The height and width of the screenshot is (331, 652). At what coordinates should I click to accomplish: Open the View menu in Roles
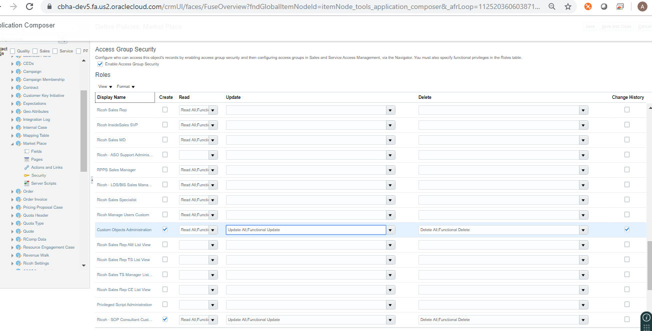[x=105, y=86]
